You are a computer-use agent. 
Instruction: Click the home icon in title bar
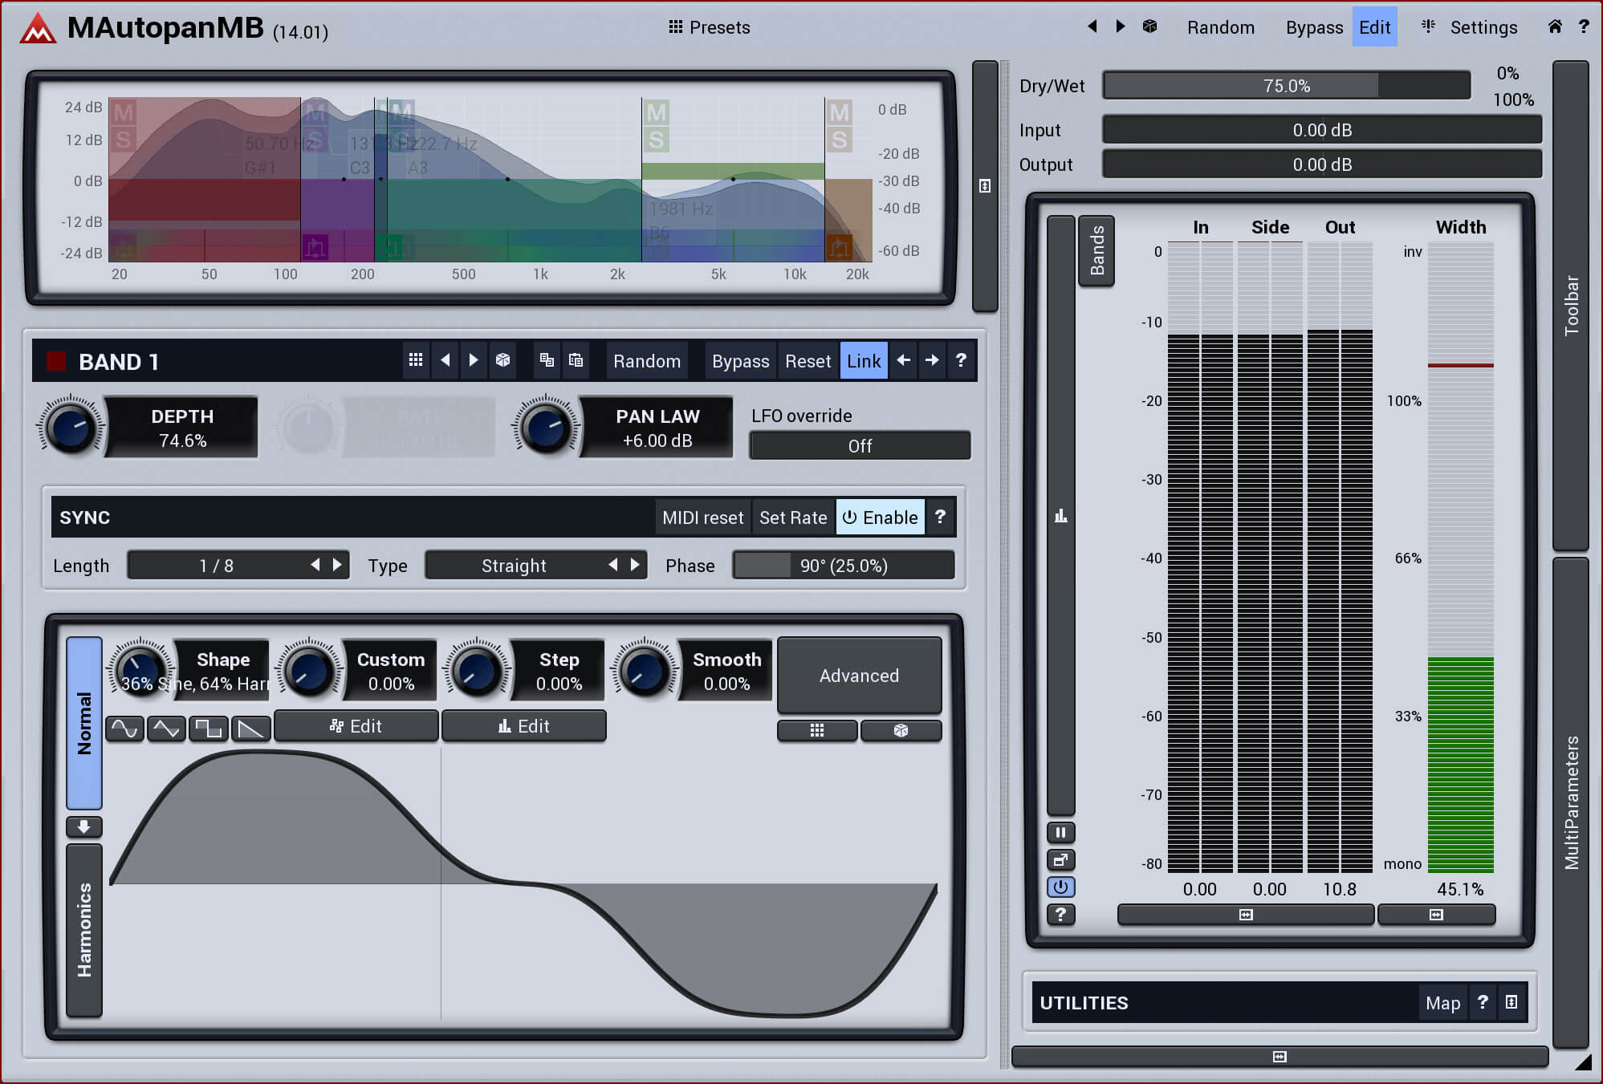pos(1555,26)
